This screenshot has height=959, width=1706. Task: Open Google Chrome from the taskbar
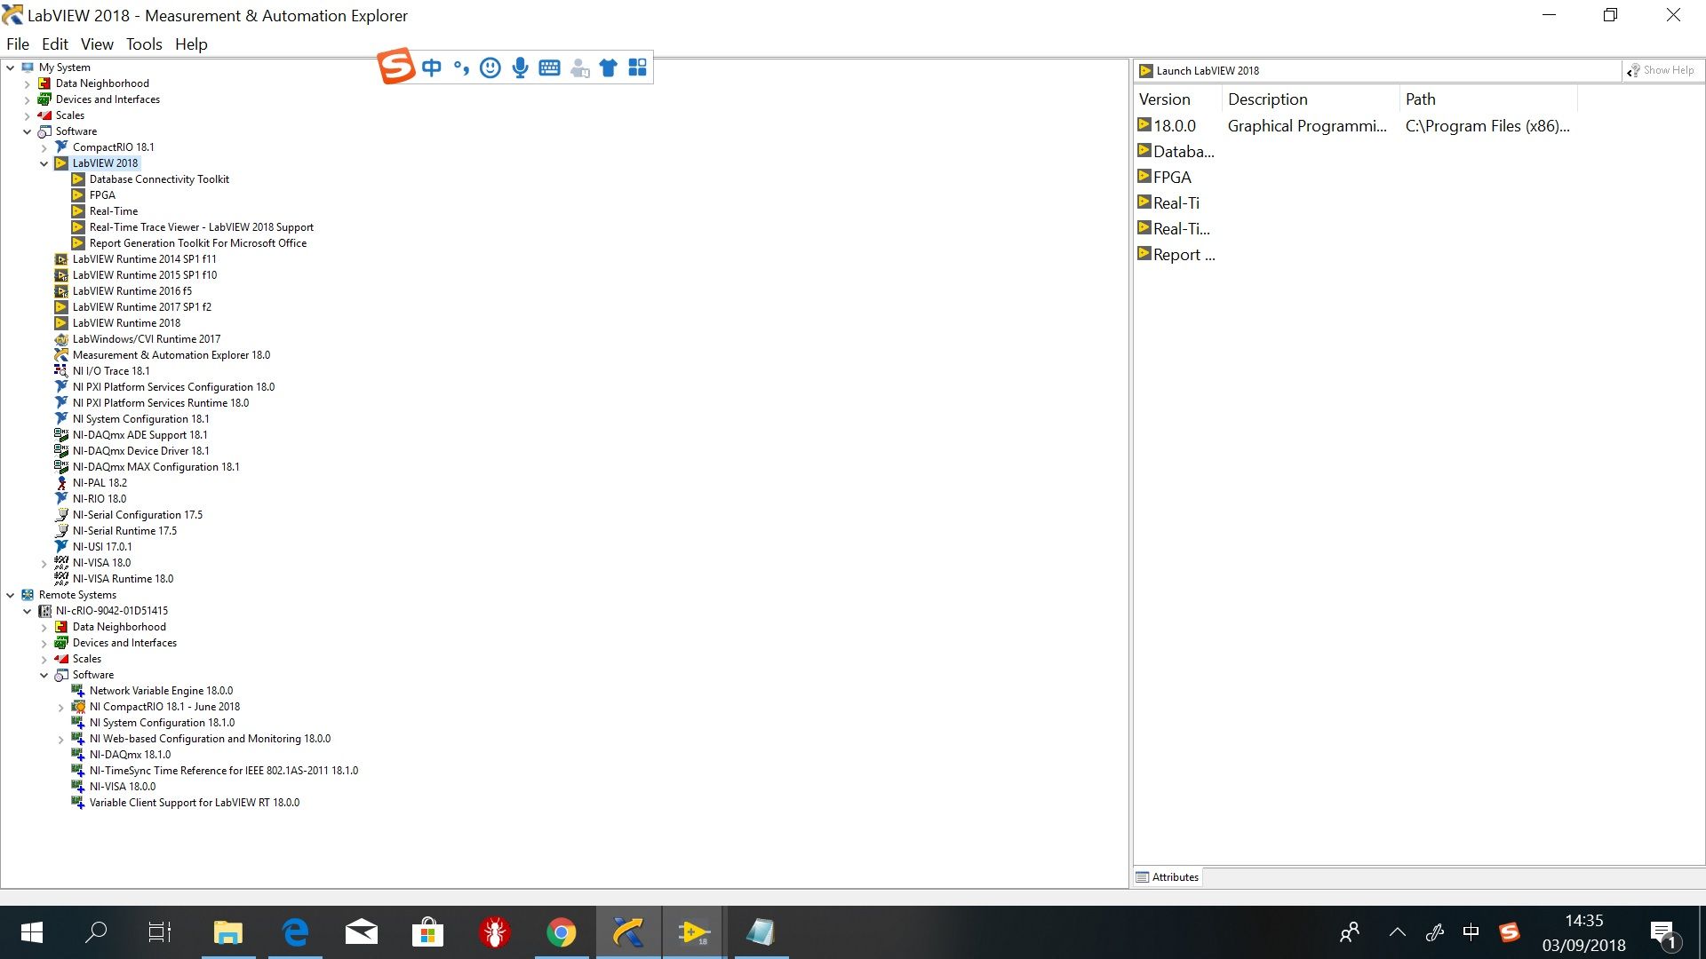coord(561,932)
